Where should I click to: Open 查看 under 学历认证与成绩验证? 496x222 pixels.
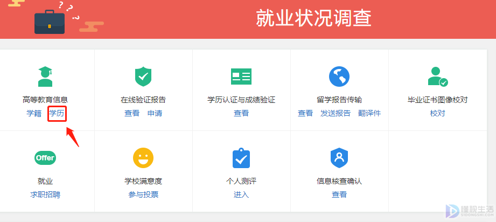tap(241, 113)
